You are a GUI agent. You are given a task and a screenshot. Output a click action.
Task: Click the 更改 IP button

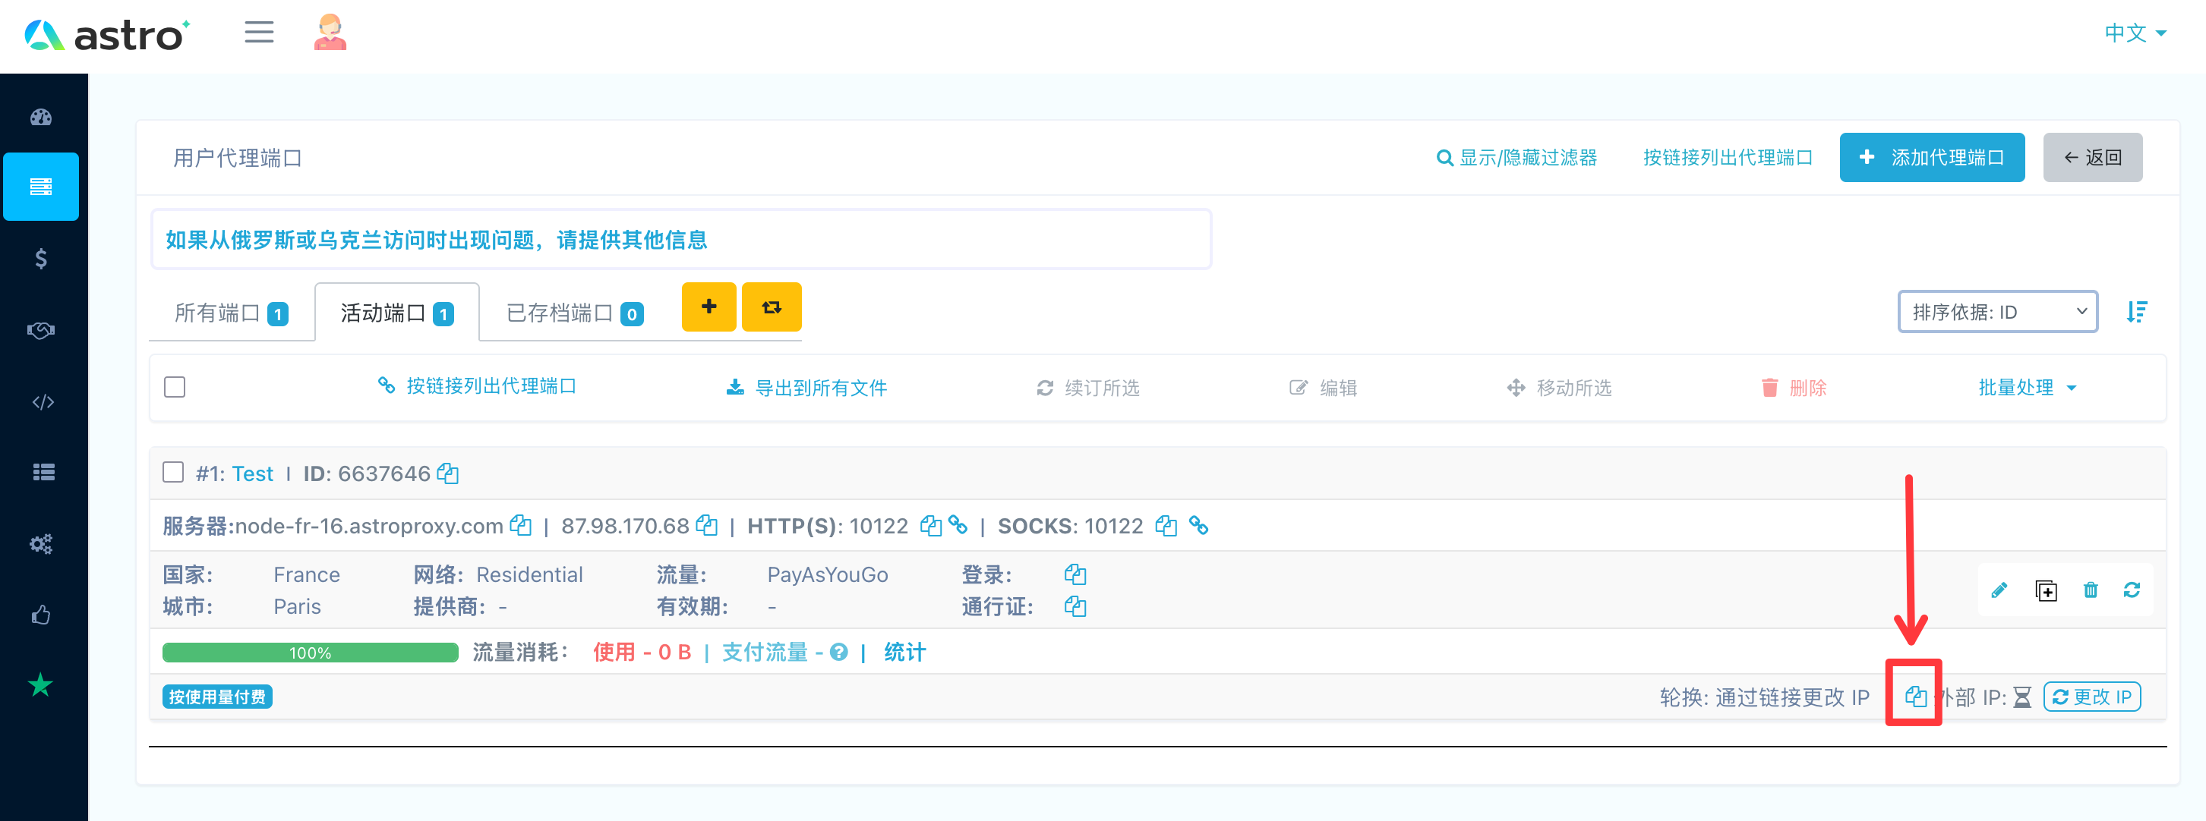point(2091,696)
